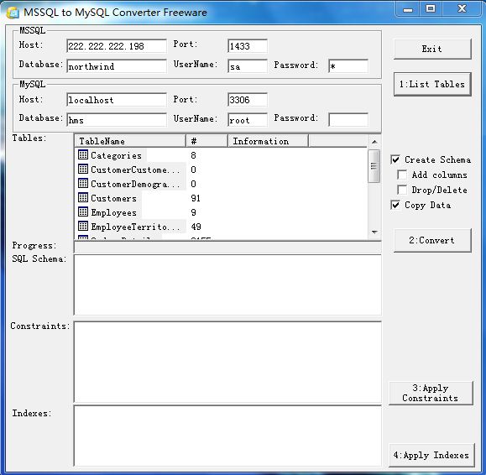Minimize the converter window
Viewport: 486px width, 475px height.
(x=408, y=8)
